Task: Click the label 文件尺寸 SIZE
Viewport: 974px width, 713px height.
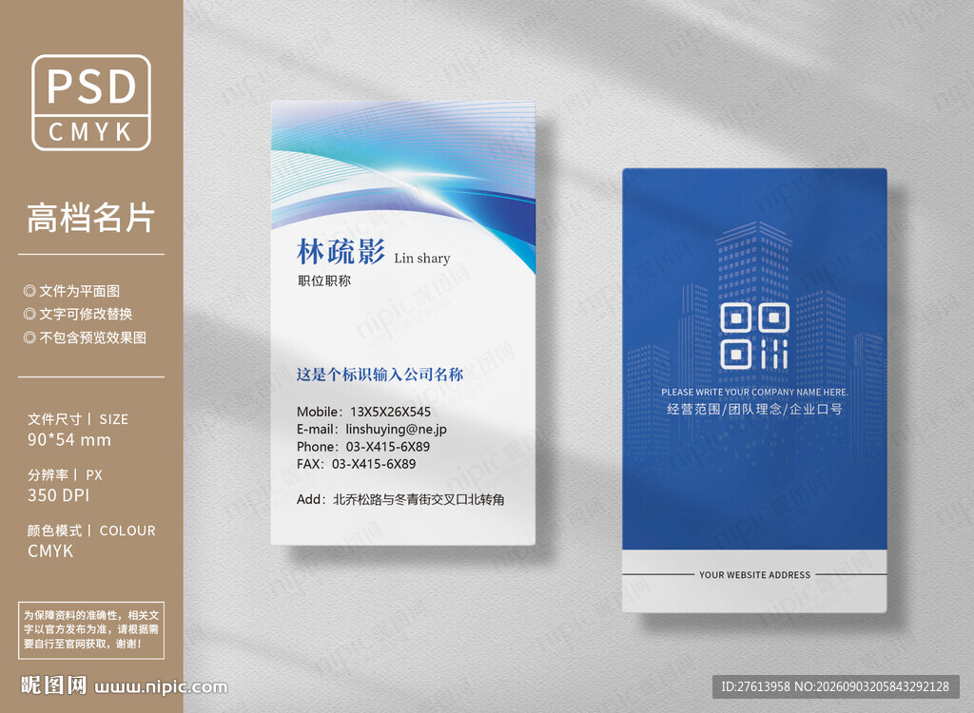Action: (x=78, y=419)
